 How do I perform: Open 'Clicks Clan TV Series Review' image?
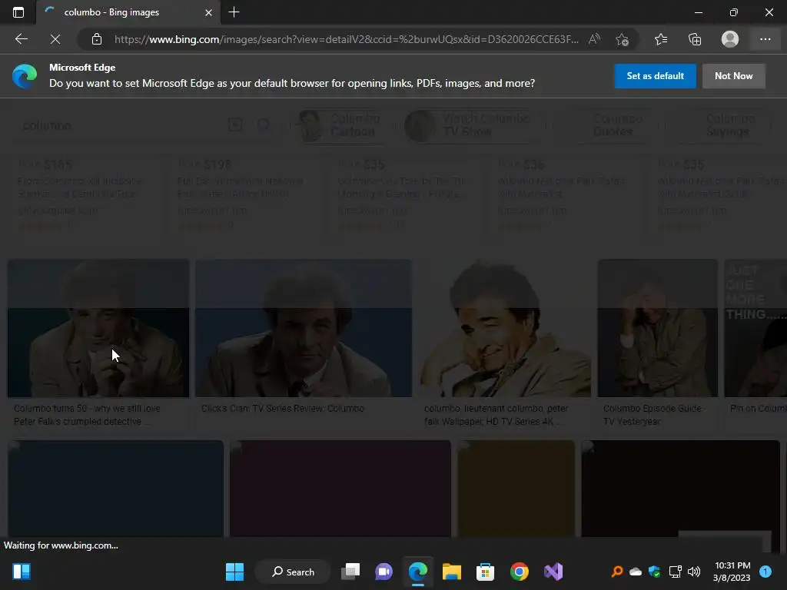pyautogui.click(x=304, y=328)
